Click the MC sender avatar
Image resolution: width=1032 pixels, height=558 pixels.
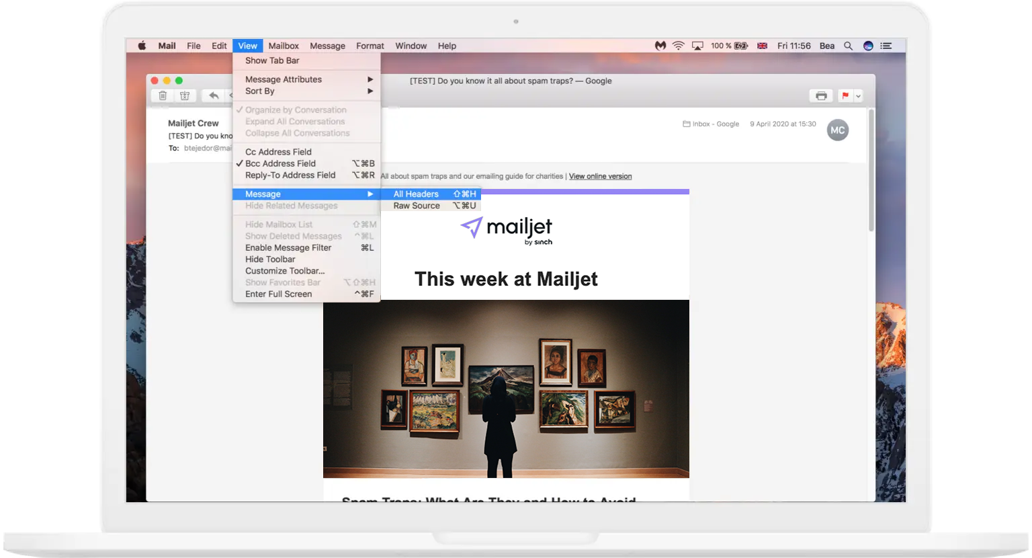[x=837, y=130]
